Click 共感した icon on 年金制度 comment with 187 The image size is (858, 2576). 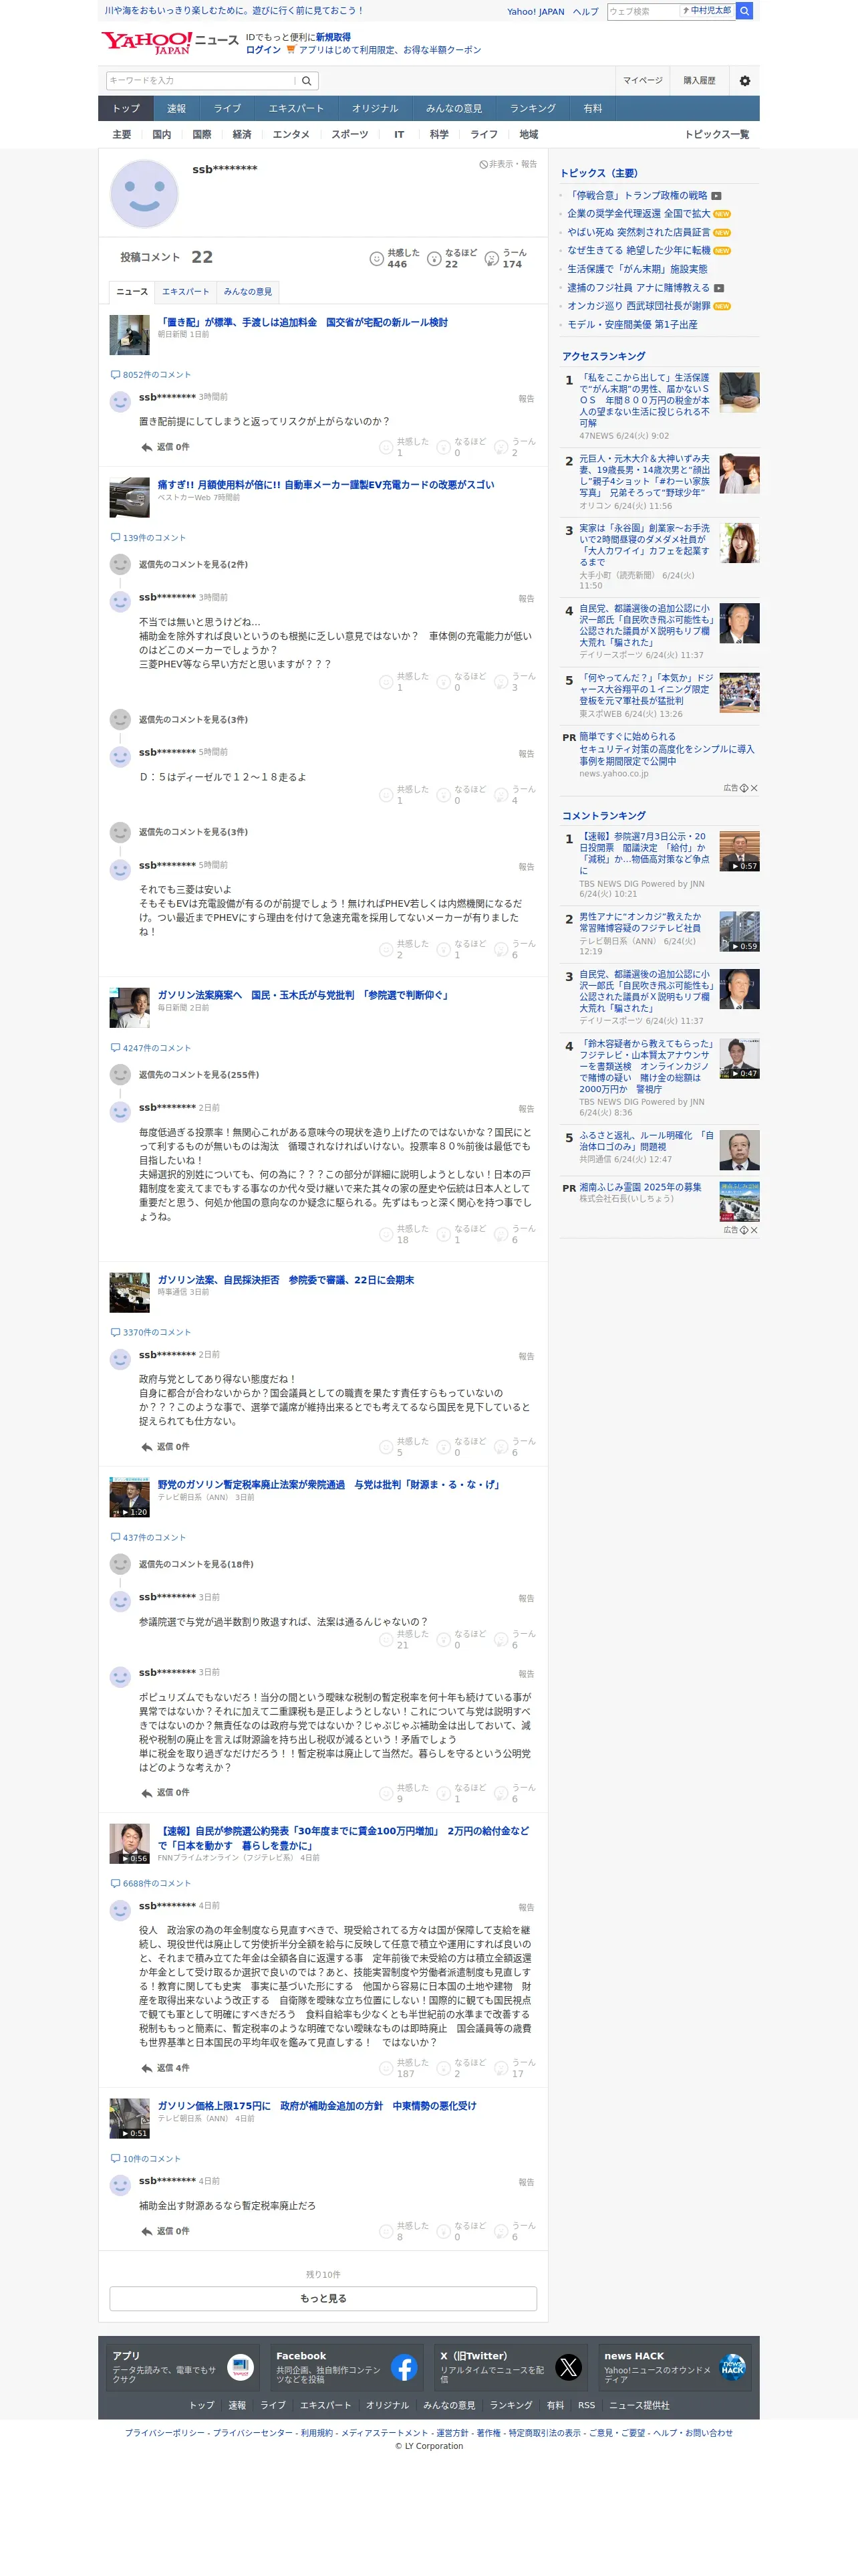coord(386,2068)
